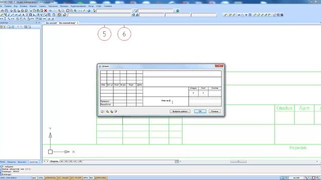Toggle ШАГ snap mode in status bar

pos(34,178)
